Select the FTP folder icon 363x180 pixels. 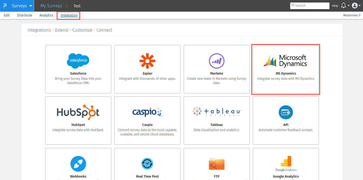(x=216, y=164)
